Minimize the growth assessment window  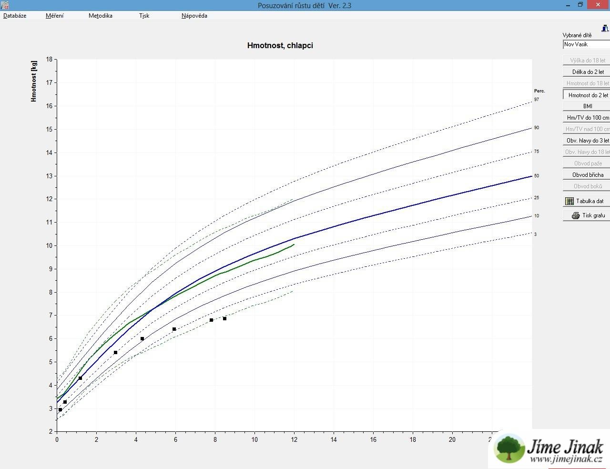point(568,5)
